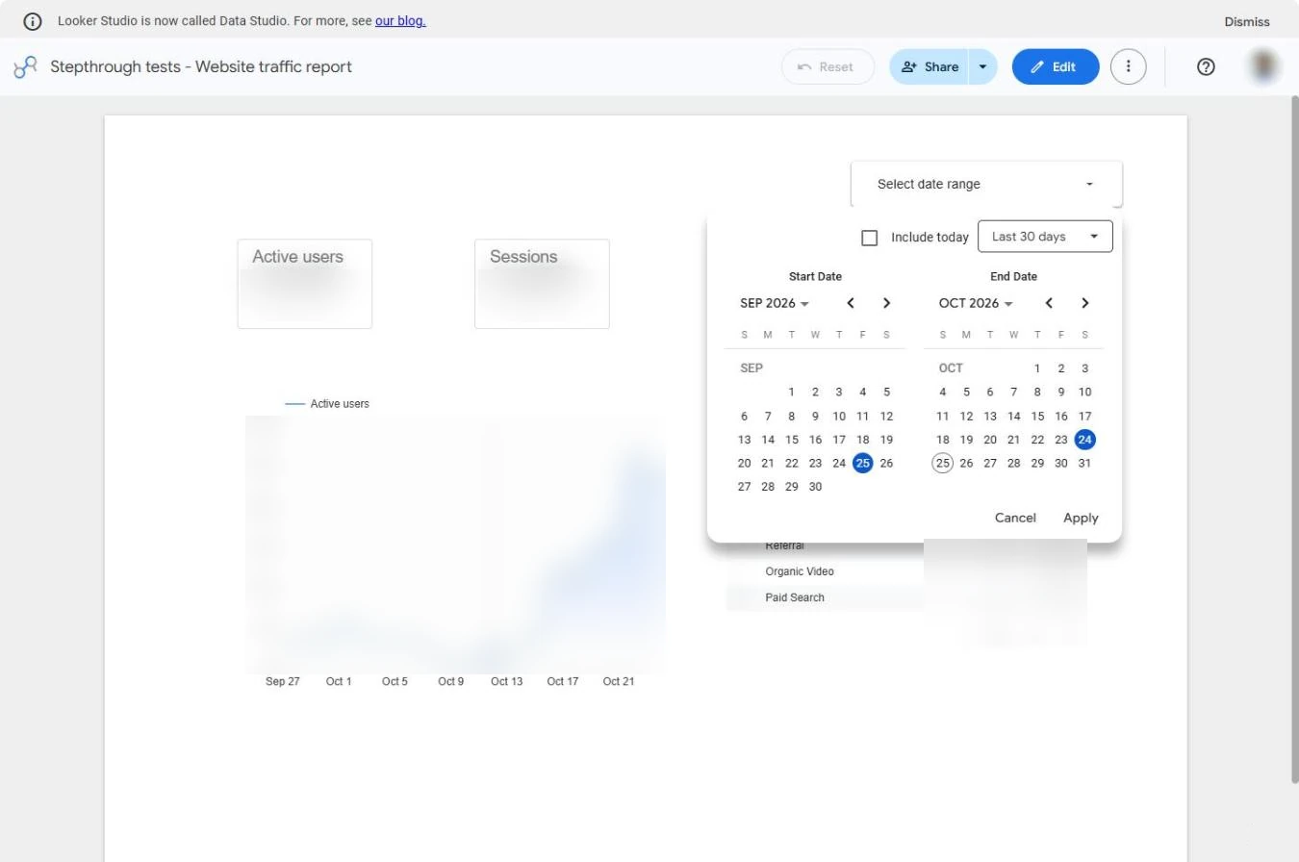Image resolution: width=1299 pixels, height=862 pixels.
Task: Click the Active users scorecard
Action: pos(304,284)
